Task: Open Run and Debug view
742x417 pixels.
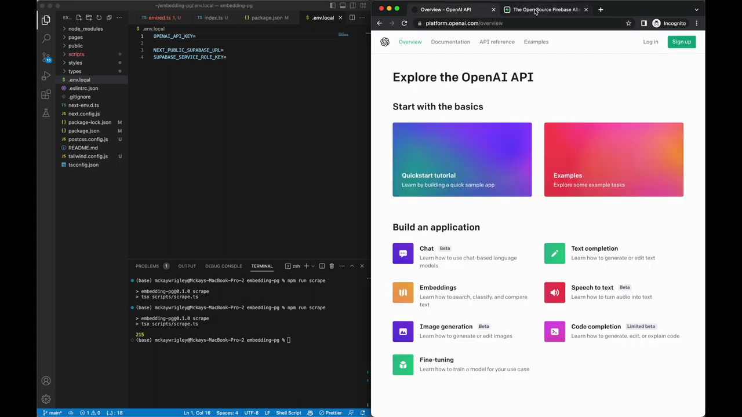Action: [46, 76]
